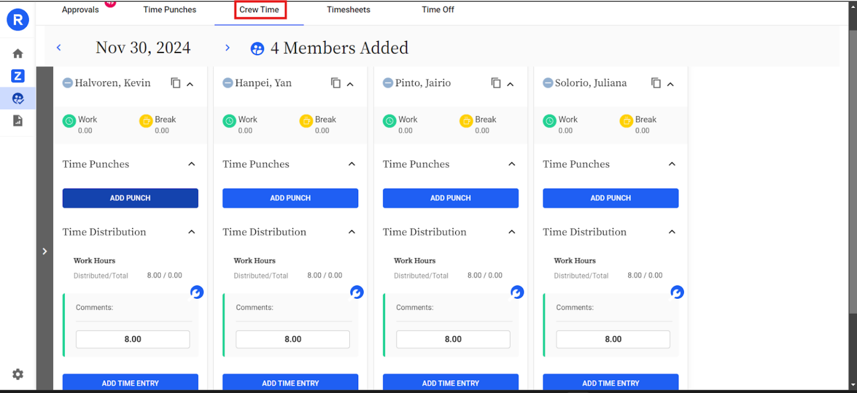Open the Time Off tab
The width and height of the screenshot is (857, 393).
(x=437, y=9)
